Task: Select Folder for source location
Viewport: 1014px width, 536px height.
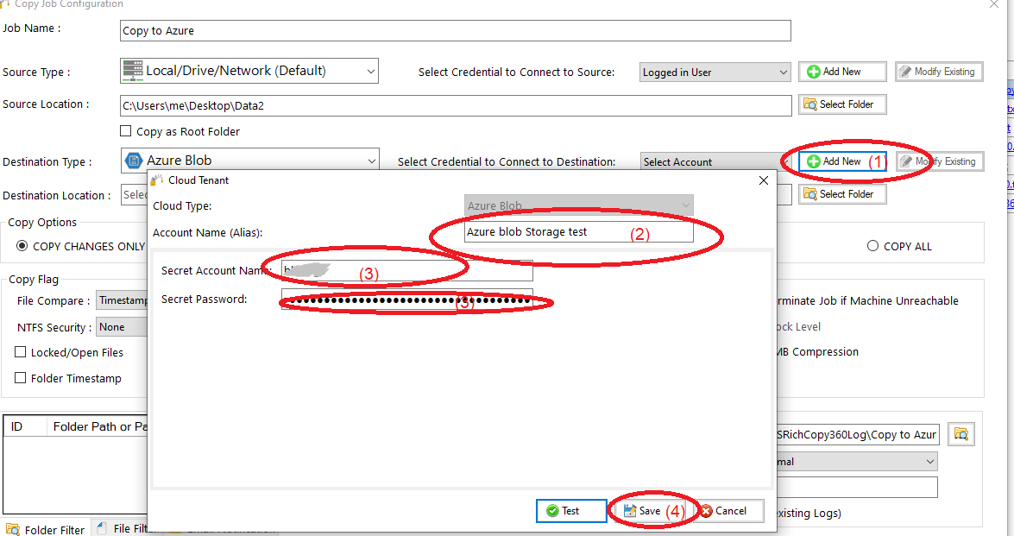Action: click(842, 104)
